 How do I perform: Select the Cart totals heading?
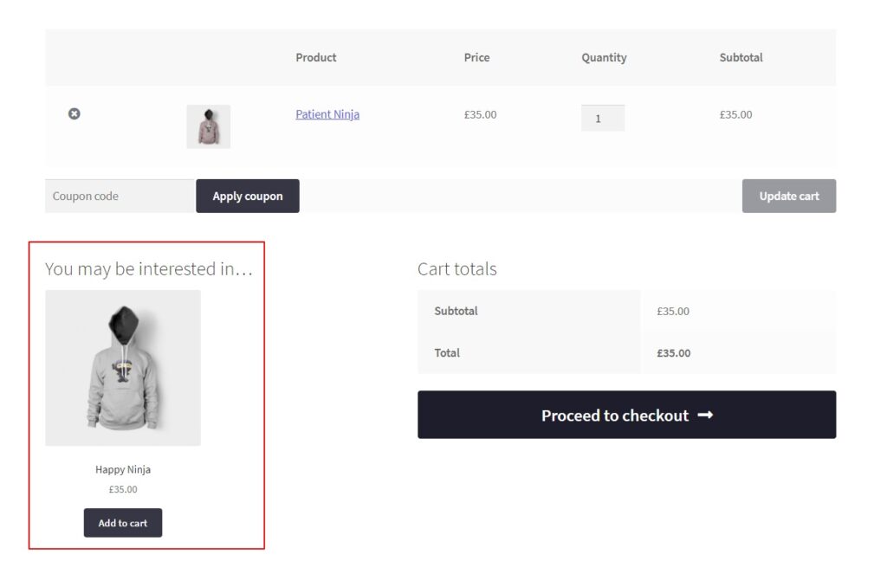[457, 269]
